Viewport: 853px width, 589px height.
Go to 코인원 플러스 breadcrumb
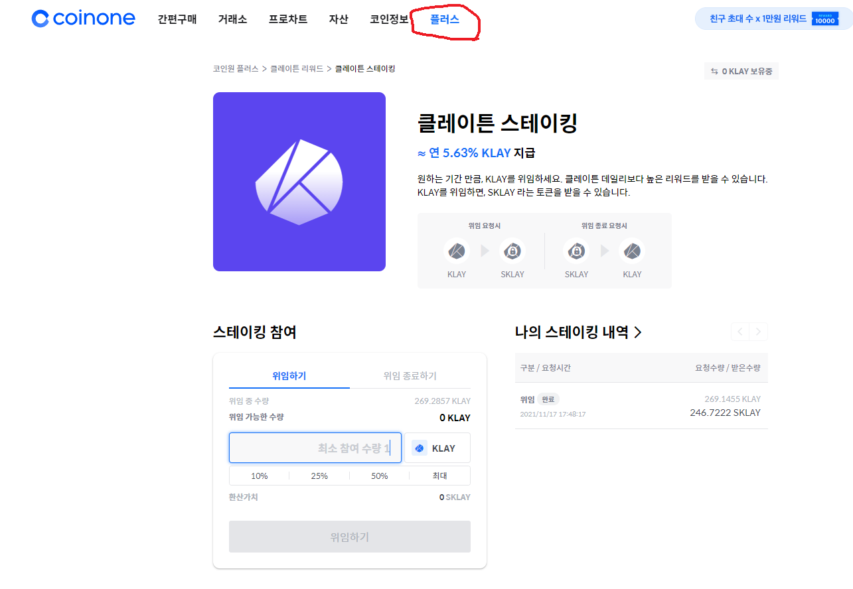click(x=236, y=69)
